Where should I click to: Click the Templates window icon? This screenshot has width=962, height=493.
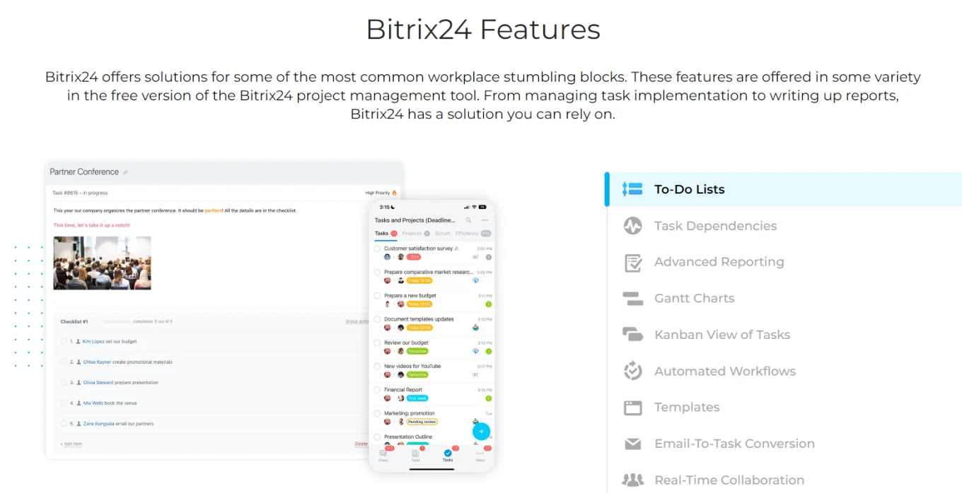pyautogui.click(x=632, y=408)
